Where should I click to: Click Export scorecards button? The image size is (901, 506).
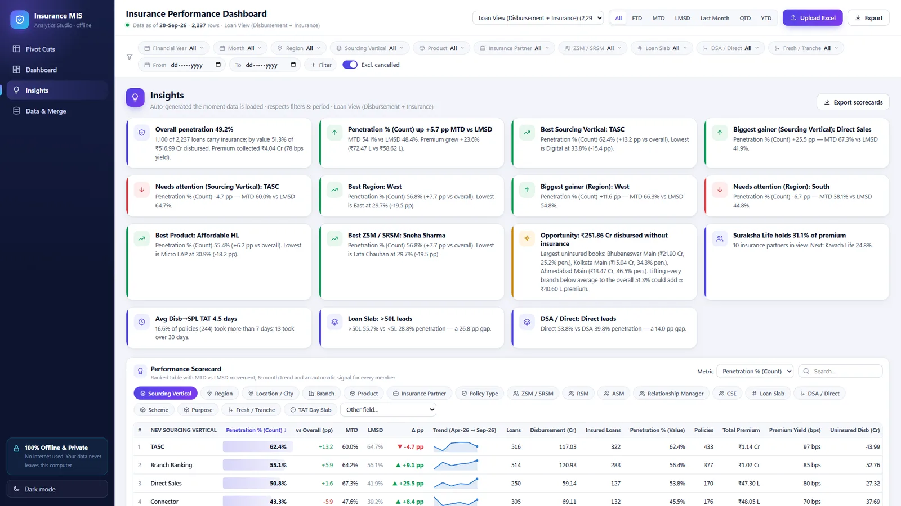[853, 102]
